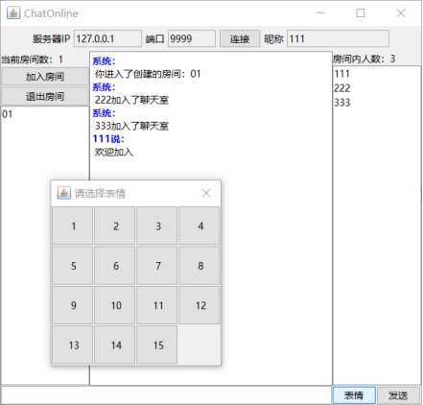Screen dimensions: 423x405
Task: Maximize the ChatOnline window
Action: (361, 12)
